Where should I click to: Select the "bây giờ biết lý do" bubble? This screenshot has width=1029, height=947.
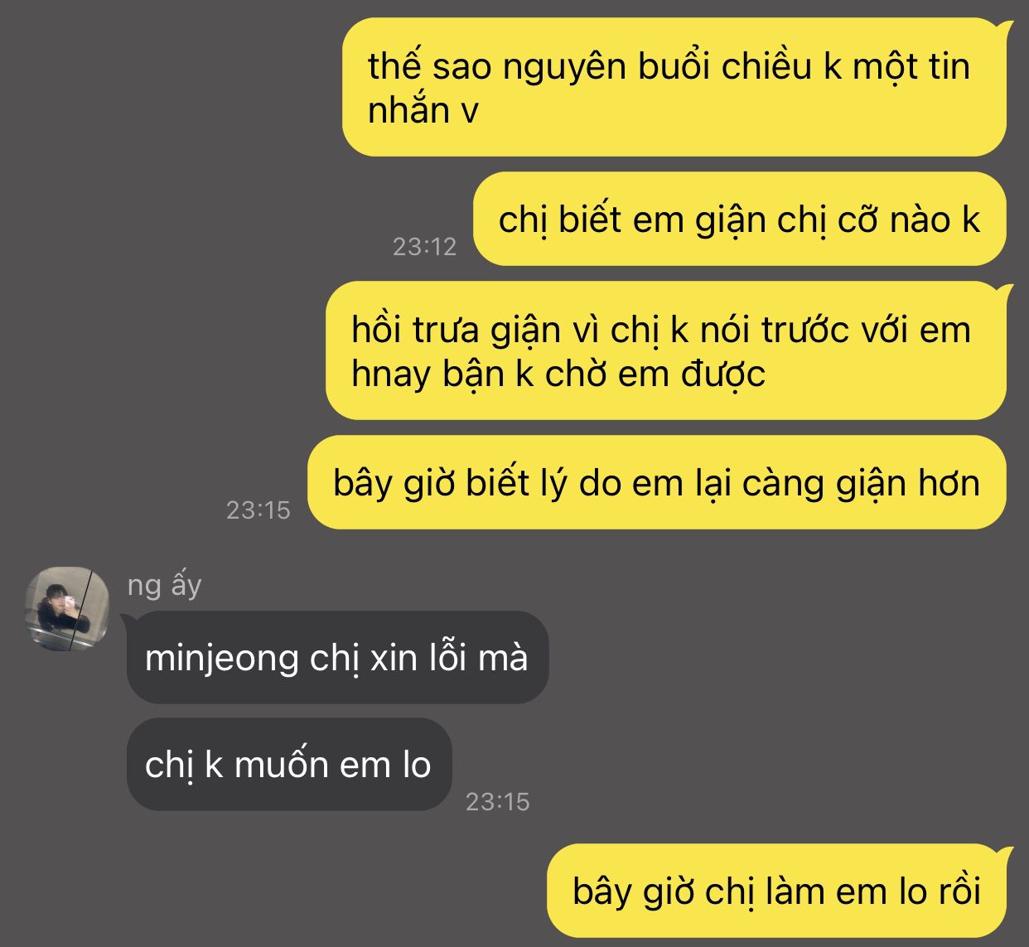pyautogui.click(x=657, y=482)
